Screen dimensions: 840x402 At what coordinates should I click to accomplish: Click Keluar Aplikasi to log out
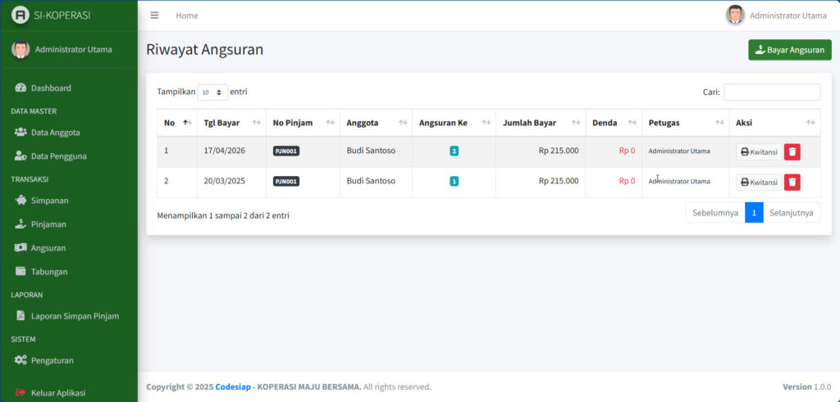point(57,392)
